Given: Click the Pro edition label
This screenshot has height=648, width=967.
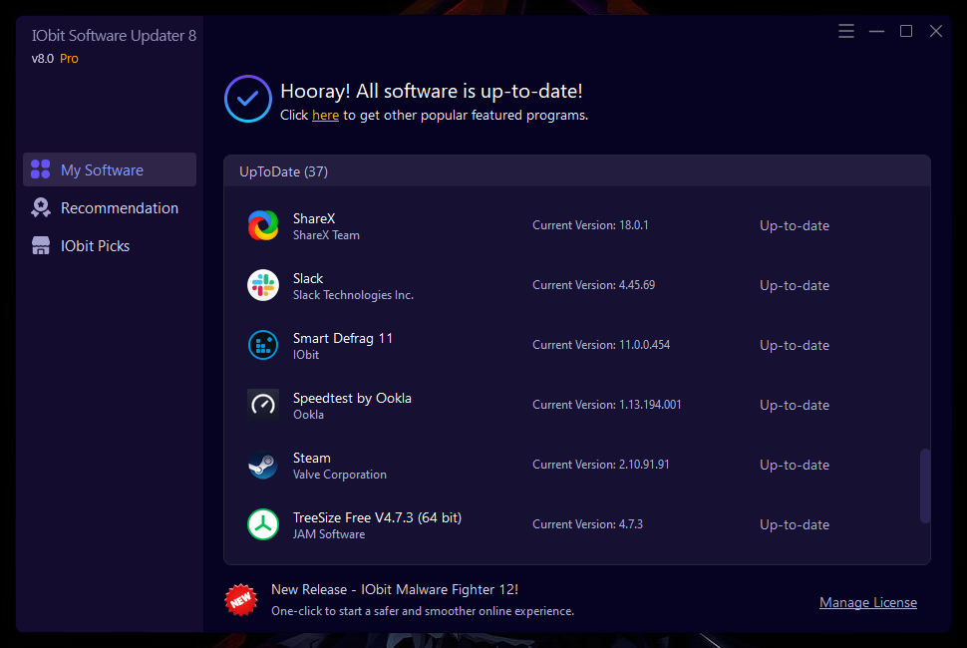Looking at the screenshot, I should 69,59.
